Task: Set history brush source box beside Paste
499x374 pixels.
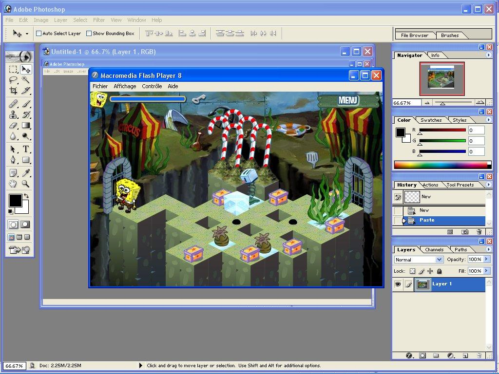Action: (398, 221)
